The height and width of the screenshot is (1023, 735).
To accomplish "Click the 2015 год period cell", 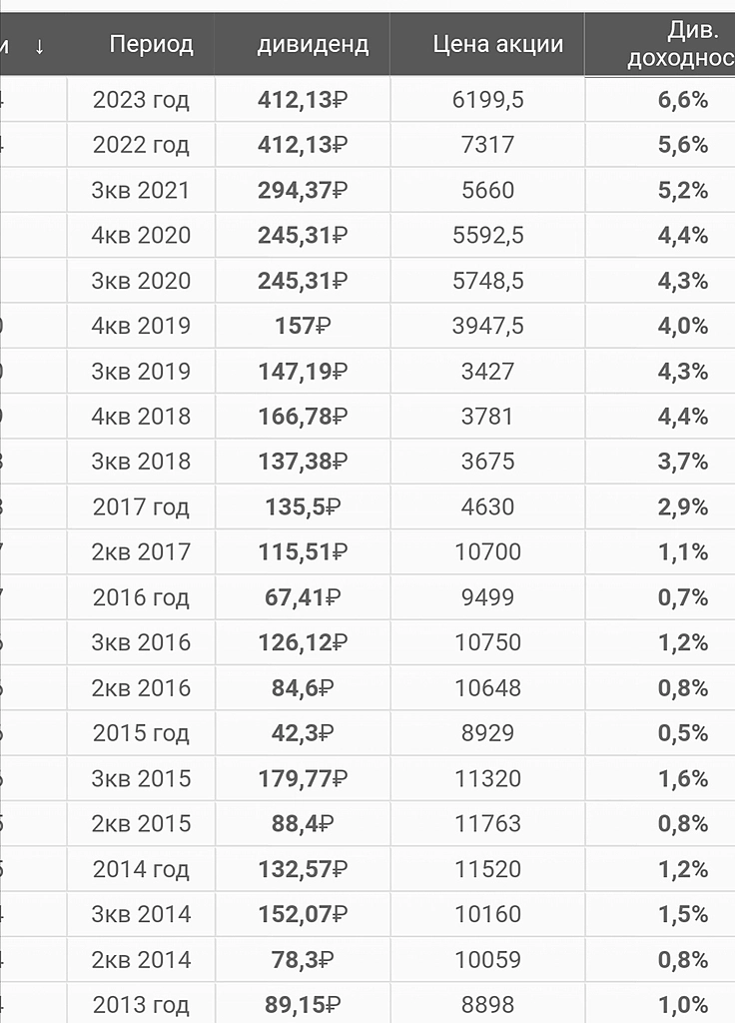I will pos(141,733).
